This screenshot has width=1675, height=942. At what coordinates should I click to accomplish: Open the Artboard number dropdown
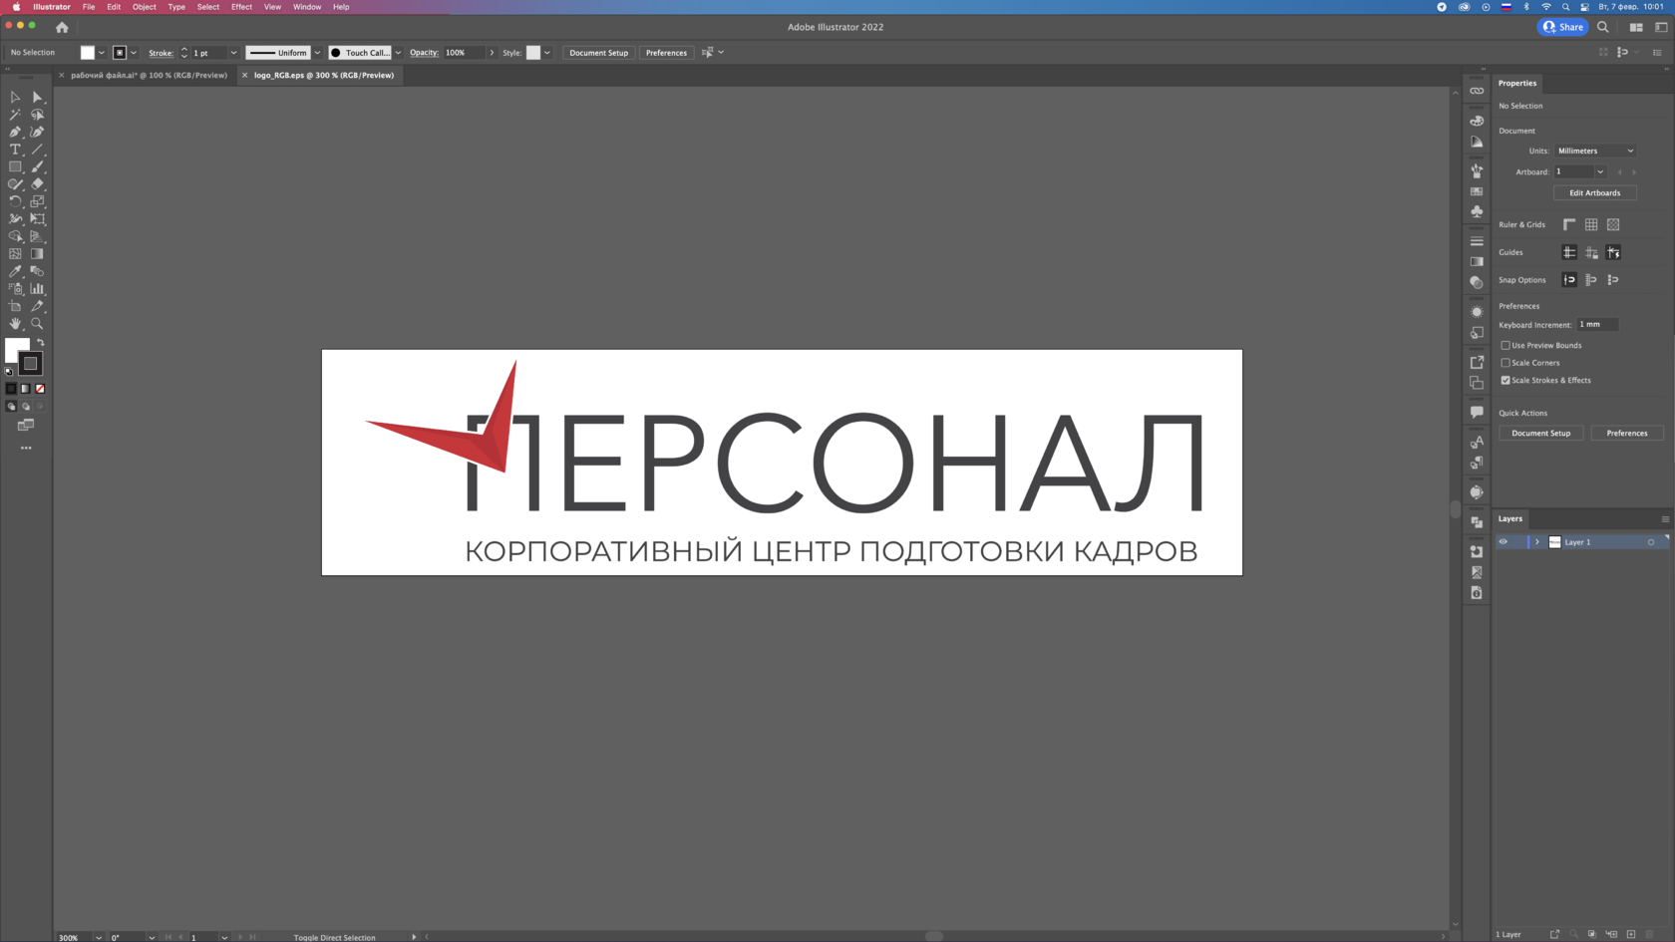click(1580, 171)
